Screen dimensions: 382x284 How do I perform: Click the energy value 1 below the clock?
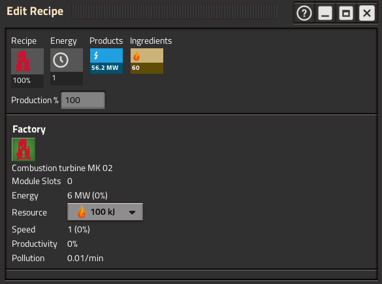54,78
